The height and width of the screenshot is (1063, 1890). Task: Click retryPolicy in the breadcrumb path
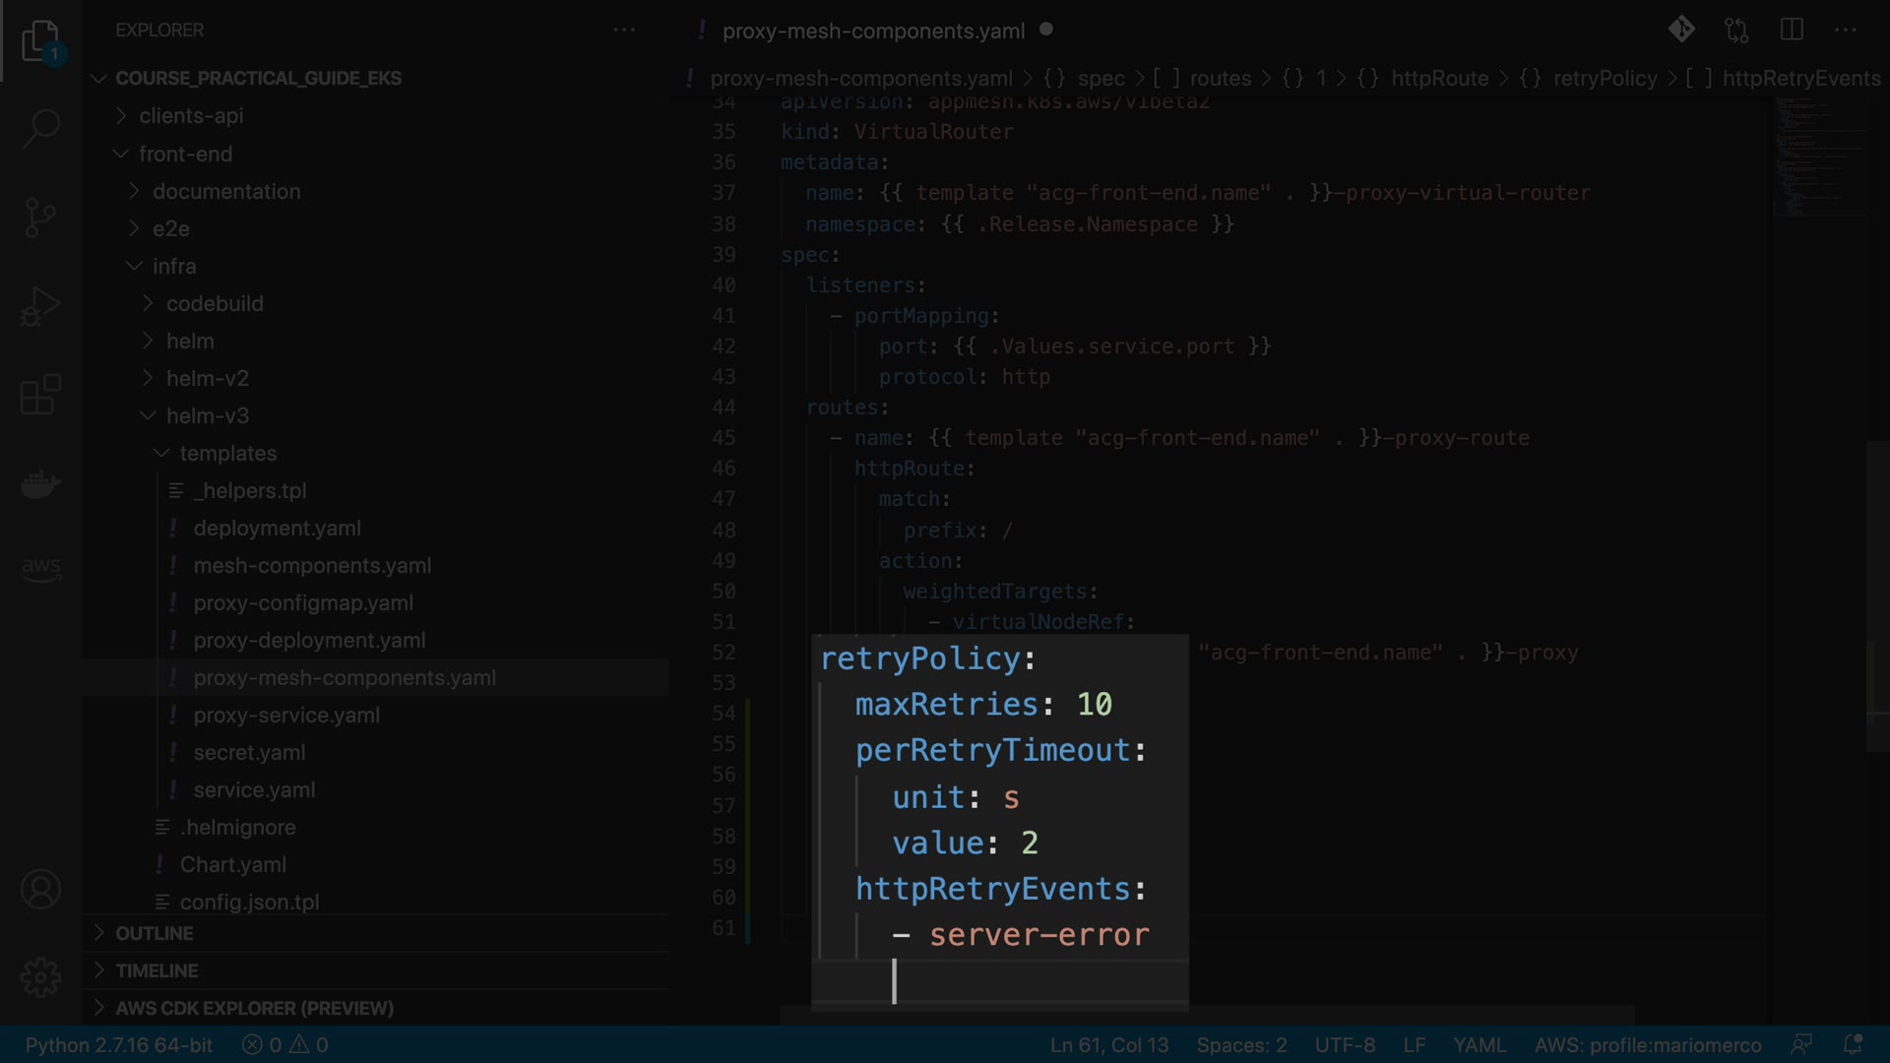[x=1605, y=79]
